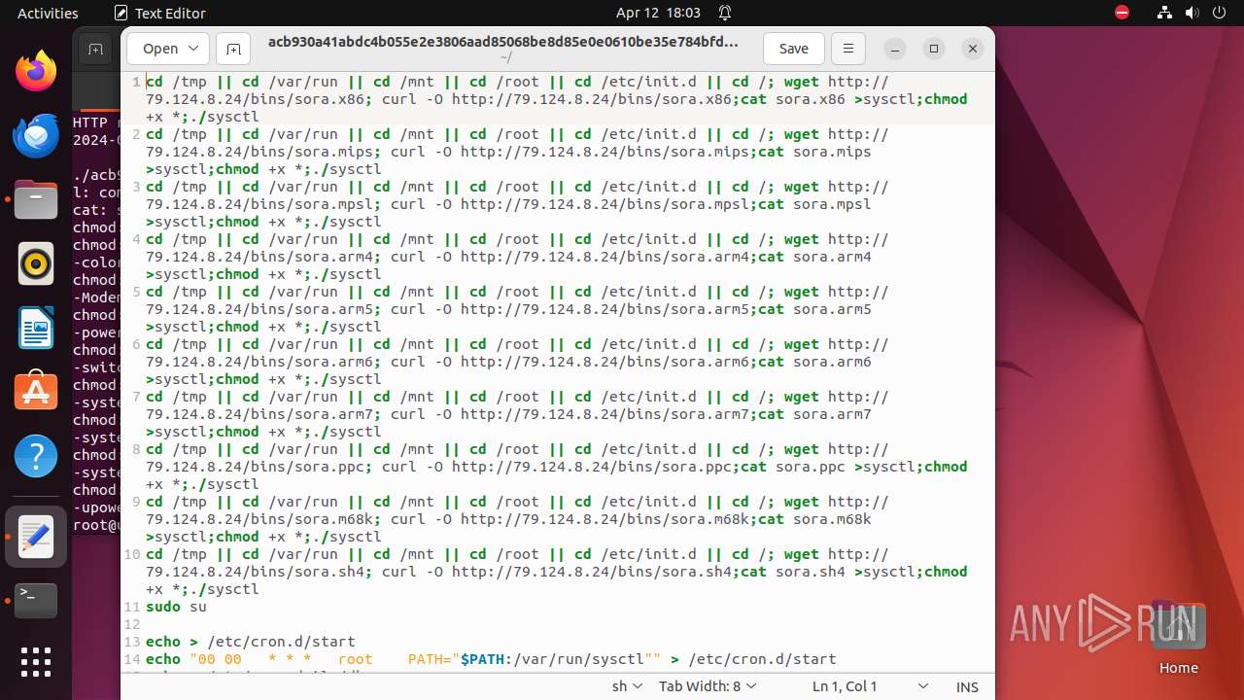Open the network status icon

point(1165,13)
